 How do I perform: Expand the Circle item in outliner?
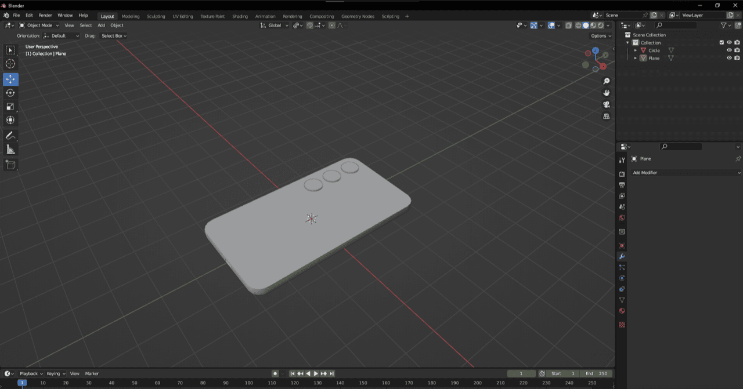click(635, 50)
